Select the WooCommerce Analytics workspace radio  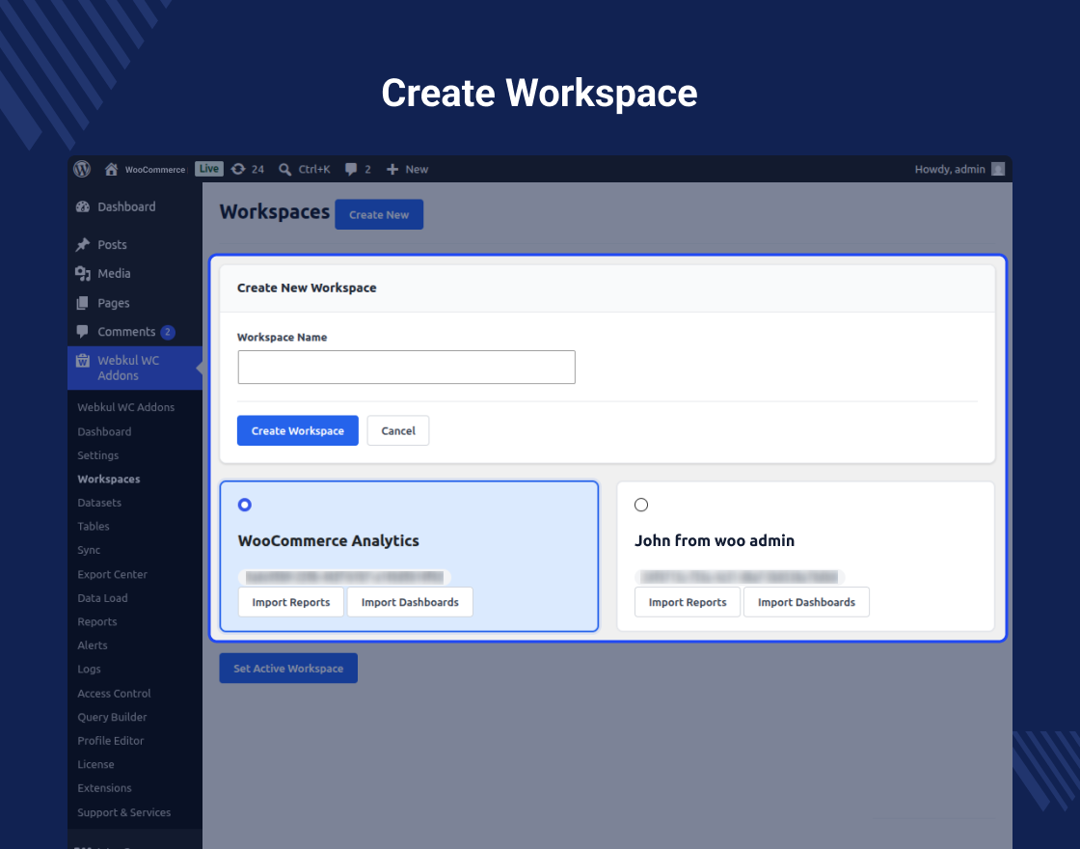click(x=245, y=505)
